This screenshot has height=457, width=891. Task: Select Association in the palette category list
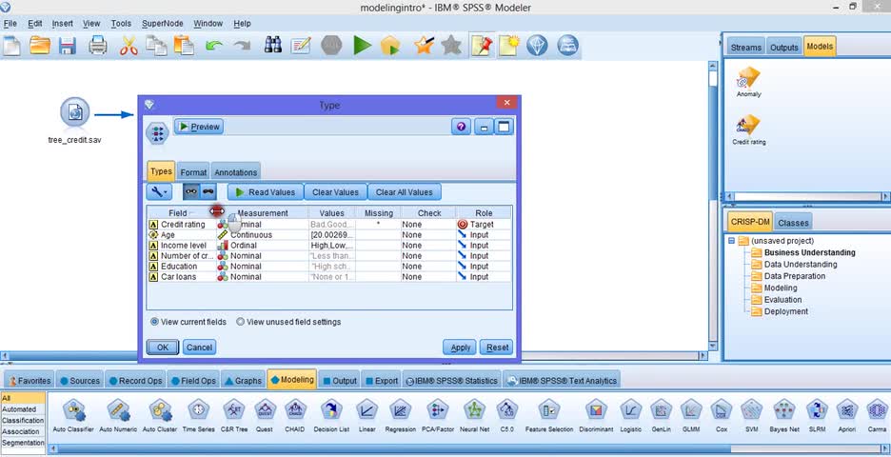[x=23, y=431]
